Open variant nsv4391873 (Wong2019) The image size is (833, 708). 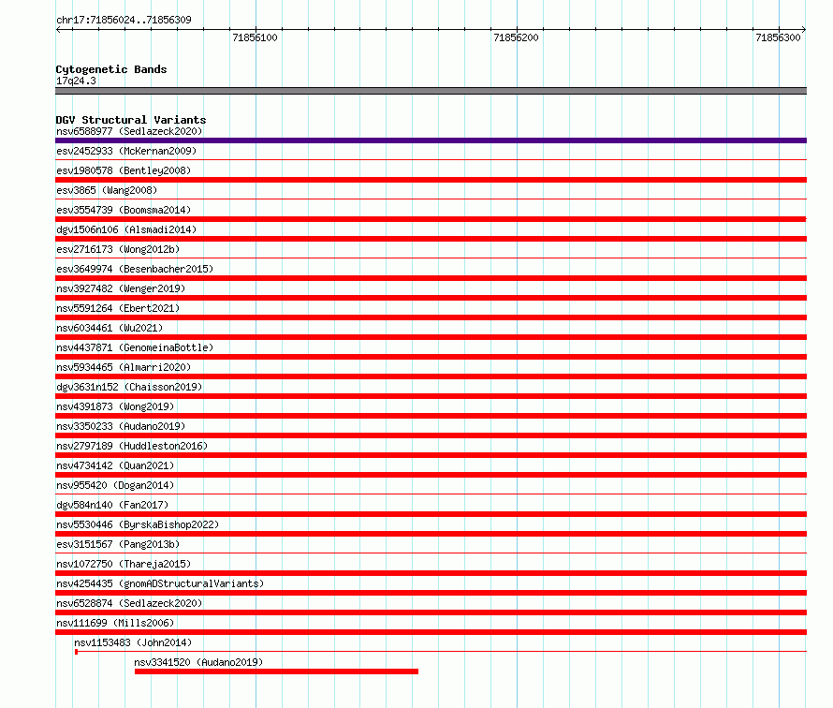pos(115,406)
